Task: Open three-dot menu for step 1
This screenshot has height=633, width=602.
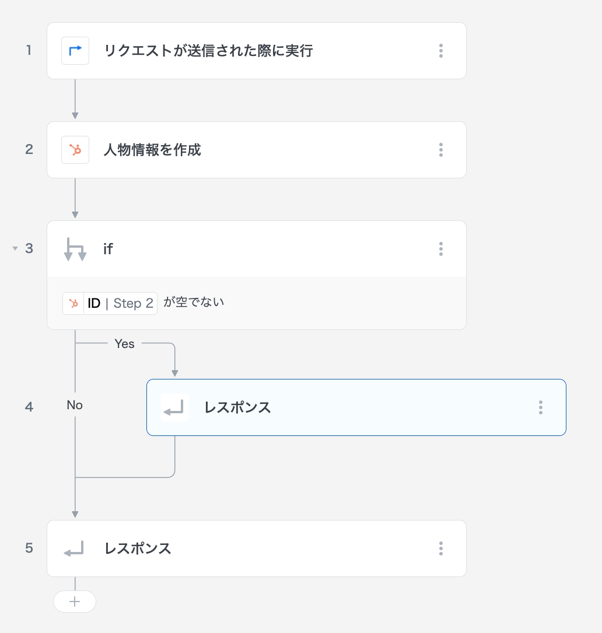Action: [441, 51]
